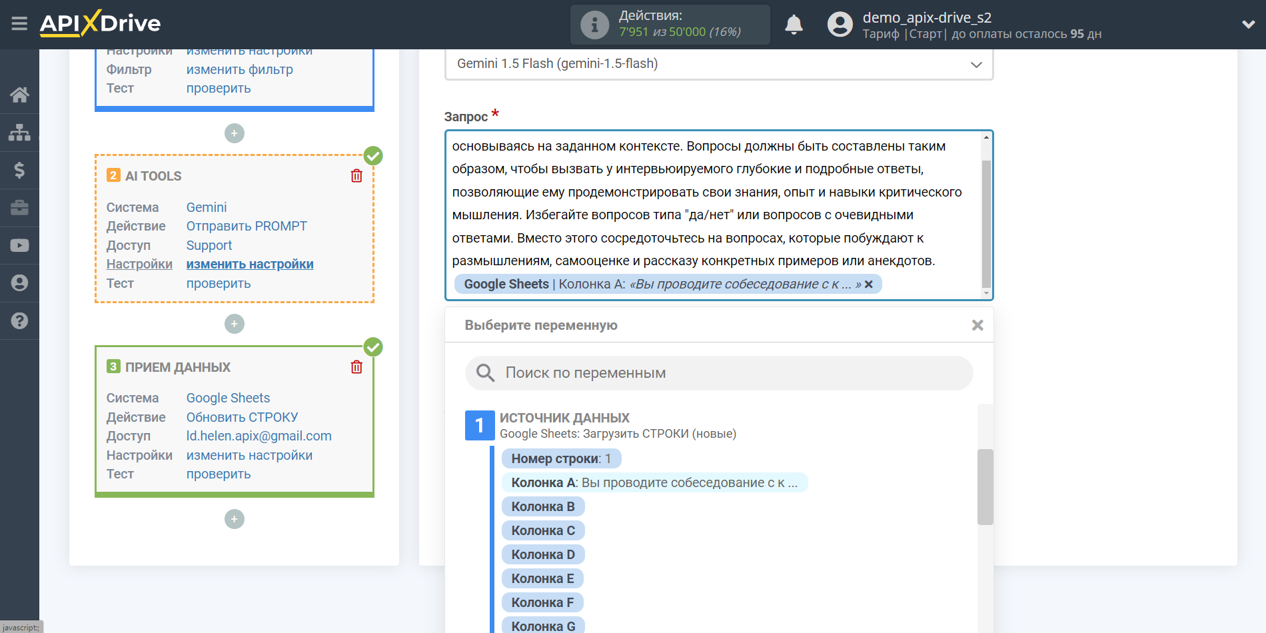Click Gemini system link
Screen dimensions: 1266x633
coord(207,207)
